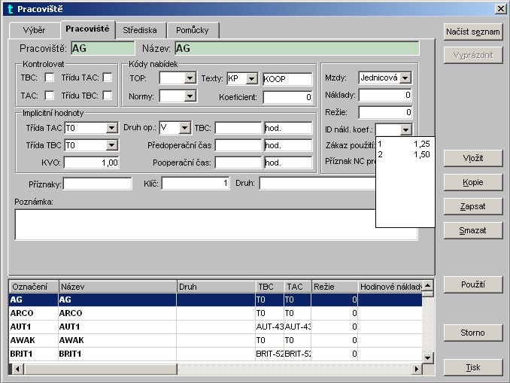Image resolution: width=510 pixels, height=383 pixels.
Task: Click the table's scroll up arrow
Action: tap(428, 286)
